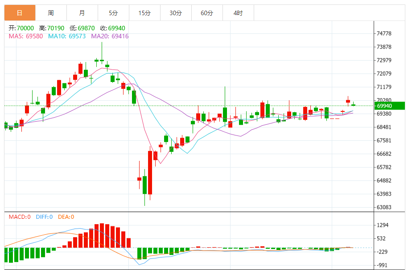Click the 1294 MACD axis label
408x270 pixels.
point(383,225)
